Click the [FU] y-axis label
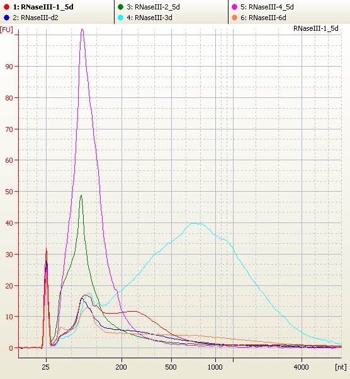This screenshot has width=350, height=379. pyautogui.click(x=6, y=30)
